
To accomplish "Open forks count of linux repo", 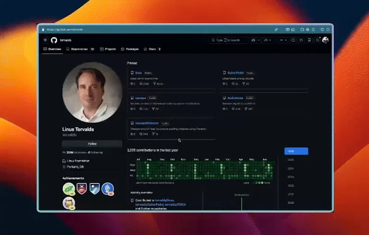I will [158, 84].
